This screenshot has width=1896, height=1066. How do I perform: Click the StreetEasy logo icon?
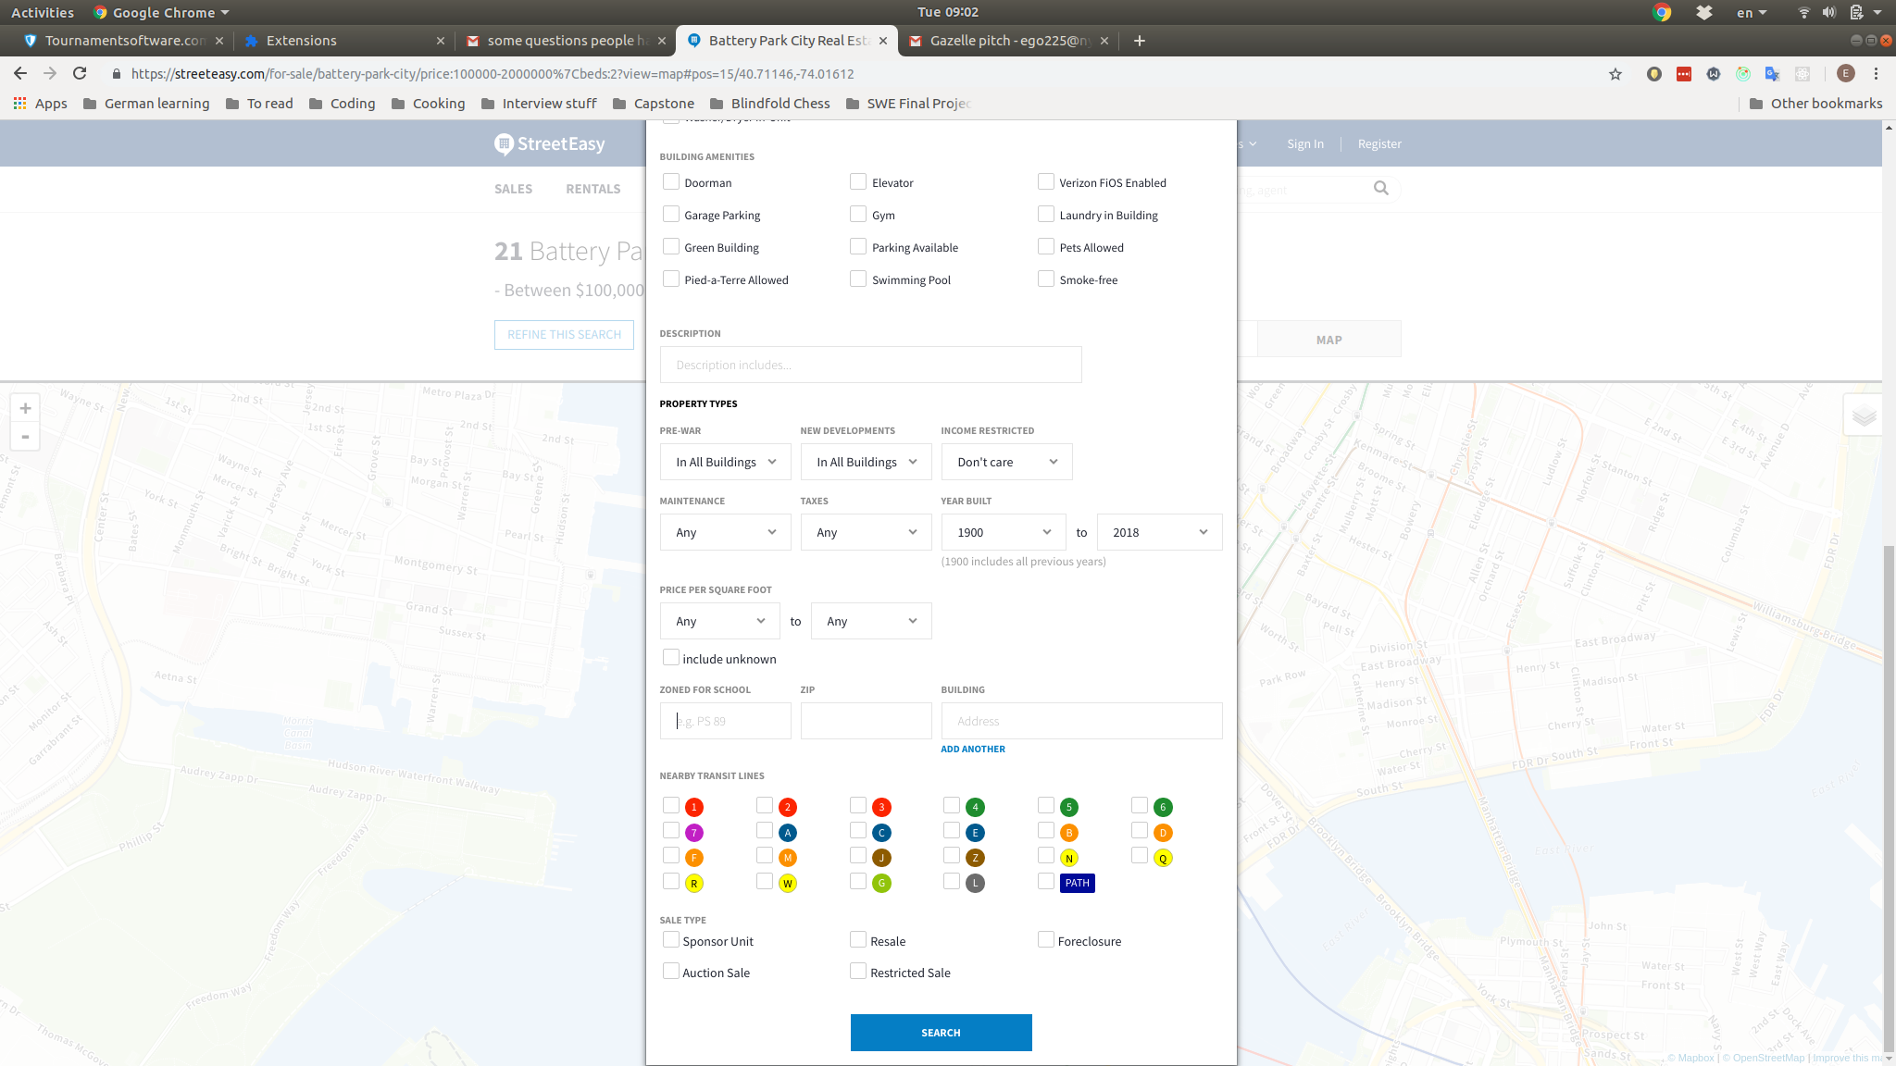pyautogui.click(x=504, y=143)
